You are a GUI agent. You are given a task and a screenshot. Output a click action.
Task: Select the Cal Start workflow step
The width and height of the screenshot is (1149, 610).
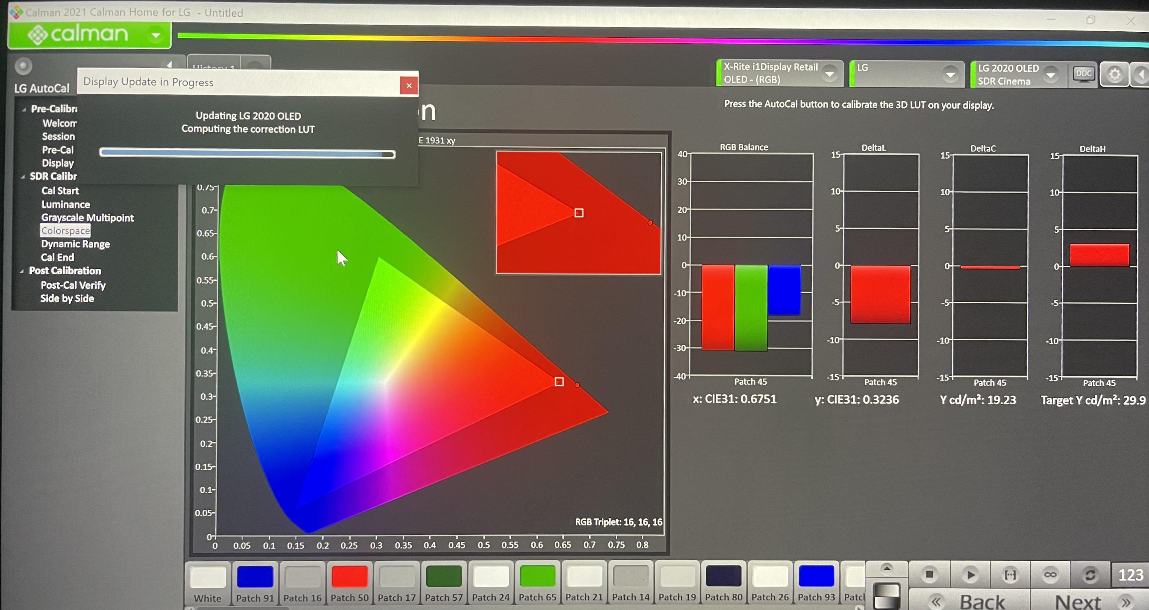(60, 191)
